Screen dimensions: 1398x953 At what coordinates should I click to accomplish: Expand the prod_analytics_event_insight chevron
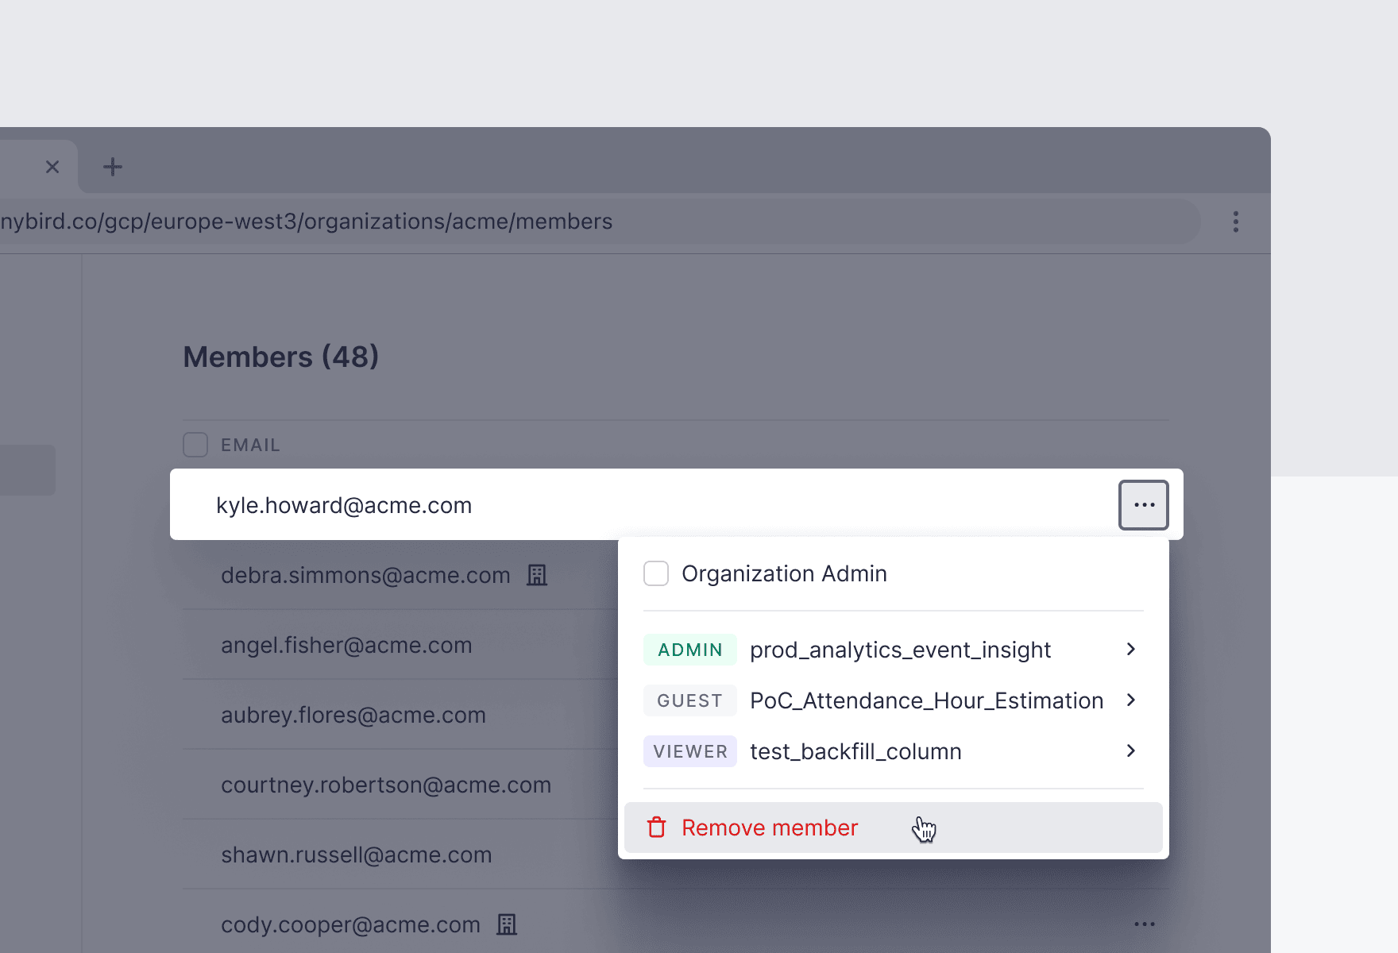coord(1130,650)
